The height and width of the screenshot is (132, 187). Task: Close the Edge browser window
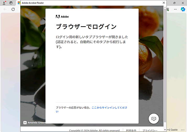pos(183,3)
